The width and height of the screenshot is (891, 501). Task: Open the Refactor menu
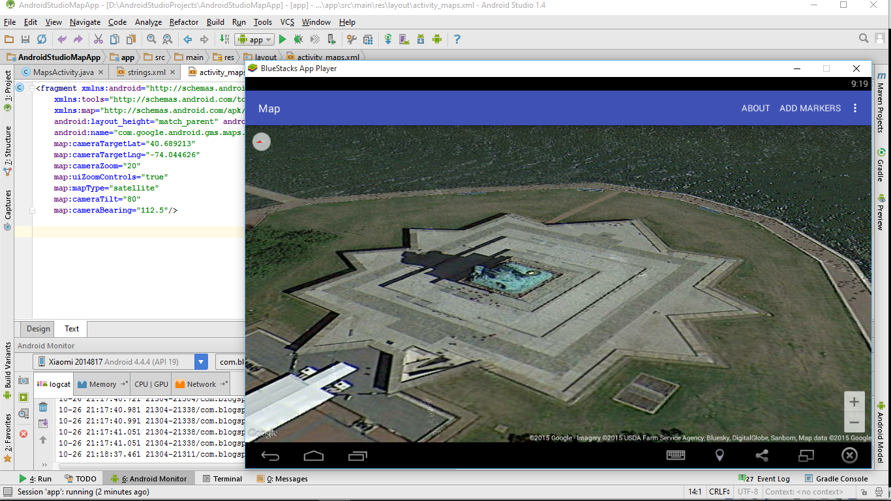[184, 22]
